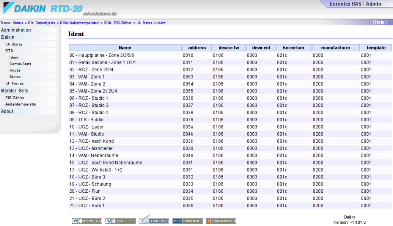
Task: Select row '07 - RCZ - Studio 3'
Action: tap(230, 105)
